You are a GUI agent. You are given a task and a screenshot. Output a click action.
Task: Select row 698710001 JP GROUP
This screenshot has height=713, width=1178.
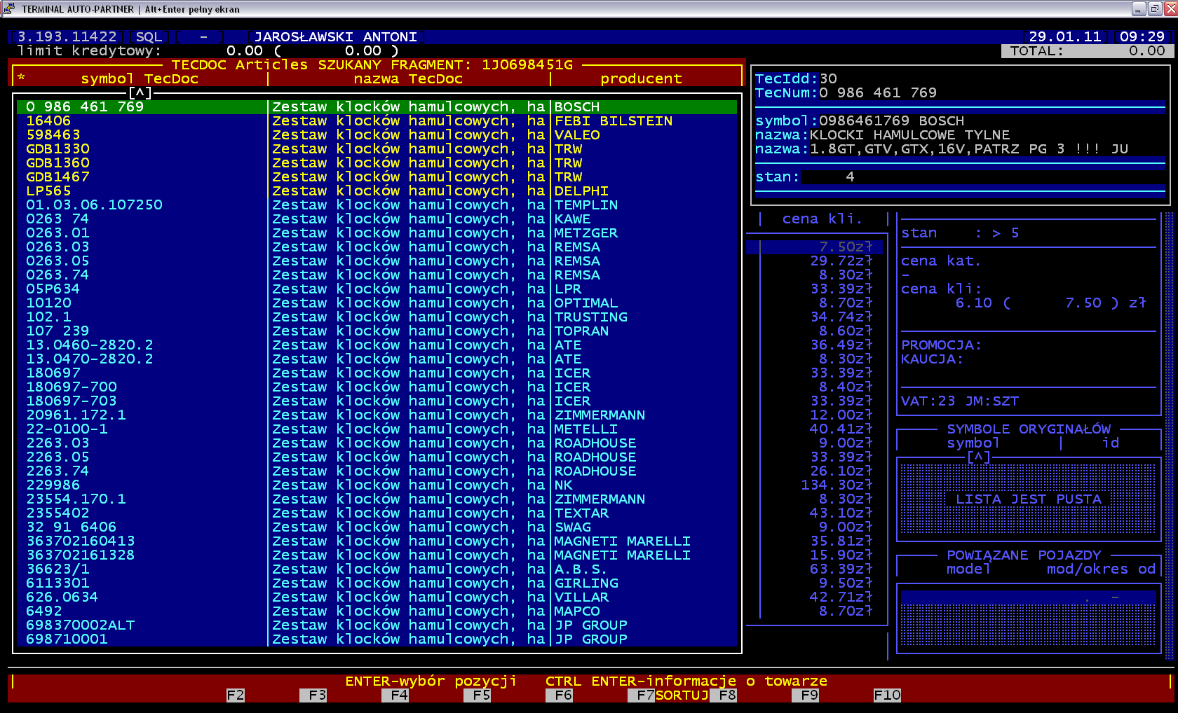pos(377,639)
